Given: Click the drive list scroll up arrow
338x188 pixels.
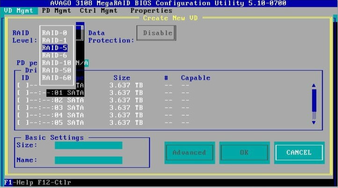Looking at the screenshot, I should [314, 85].
